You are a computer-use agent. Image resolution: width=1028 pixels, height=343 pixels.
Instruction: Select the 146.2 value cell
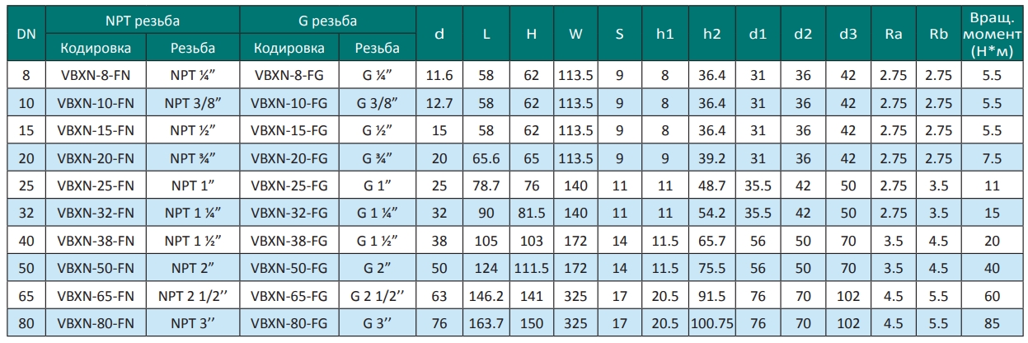(x=485, y=294)
